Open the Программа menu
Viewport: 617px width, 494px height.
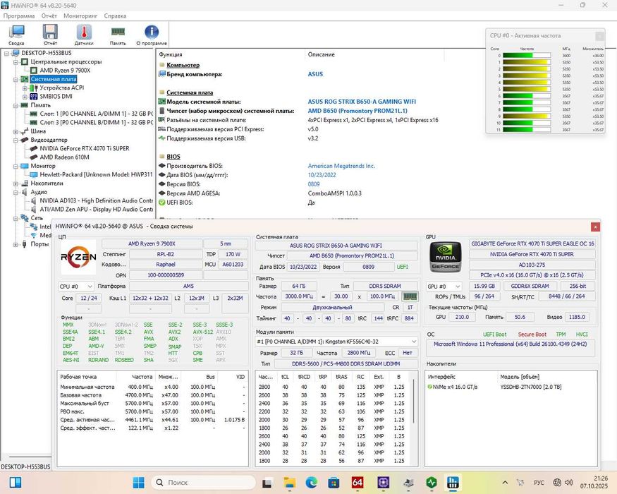pyautogui.click(x=19, y=16)
